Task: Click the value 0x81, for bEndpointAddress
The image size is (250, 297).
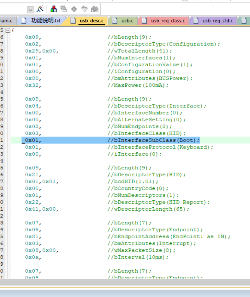Action: tap(33, 236)
